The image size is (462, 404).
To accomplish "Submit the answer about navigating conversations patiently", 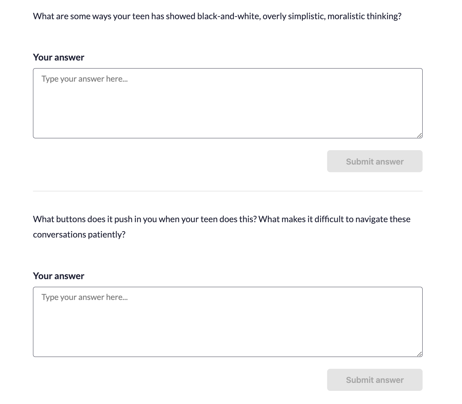I will tap(375, 380).
